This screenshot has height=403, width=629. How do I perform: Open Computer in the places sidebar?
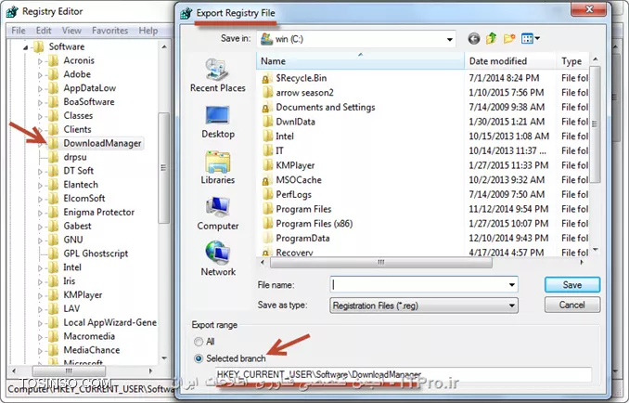(x=218, y=214)
